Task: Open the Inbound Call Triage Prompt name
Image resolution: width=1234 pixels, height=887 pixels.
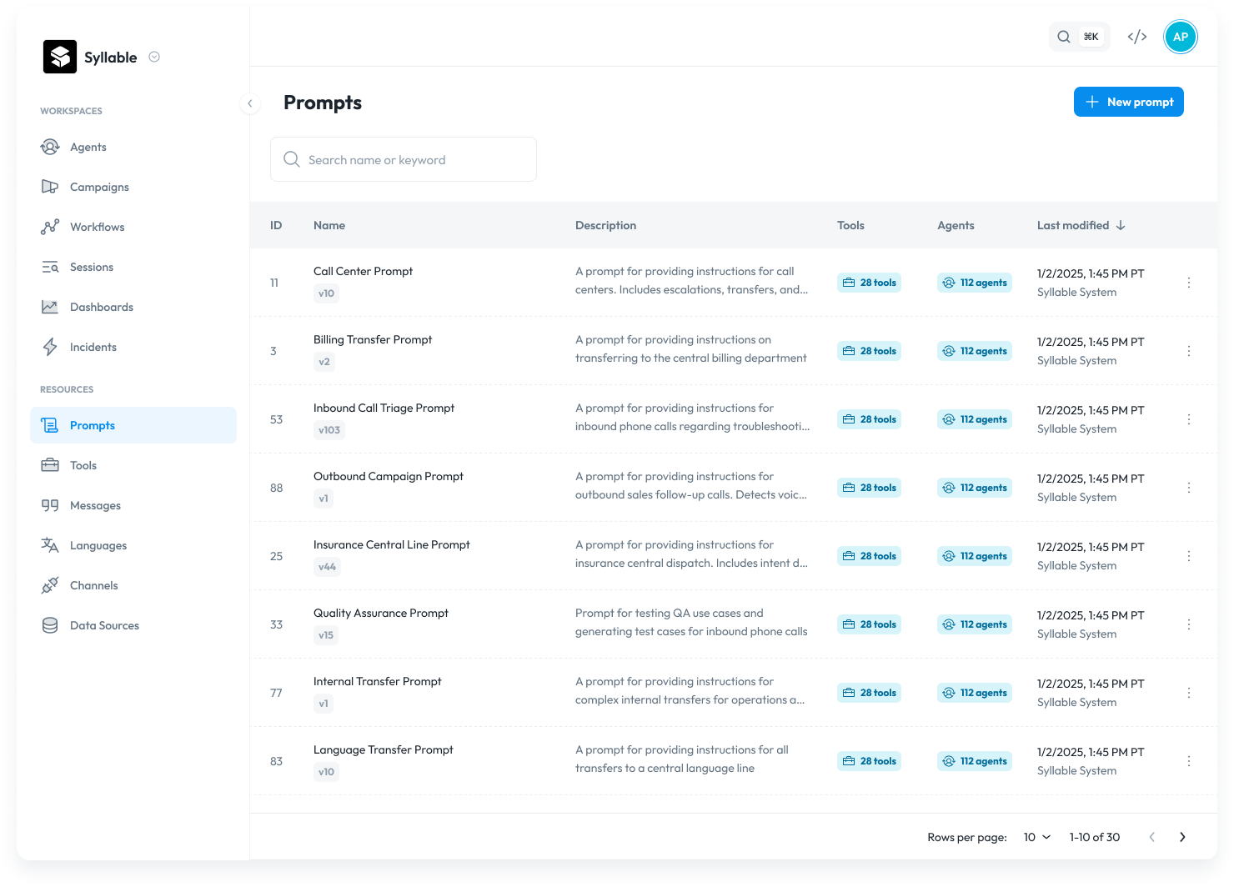Action: [x=384, y=408]
